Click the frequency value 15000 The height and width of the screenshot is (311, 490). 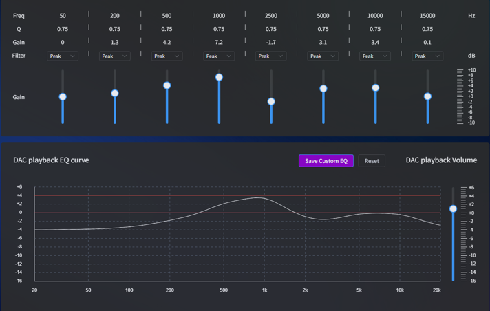[427, 16]
